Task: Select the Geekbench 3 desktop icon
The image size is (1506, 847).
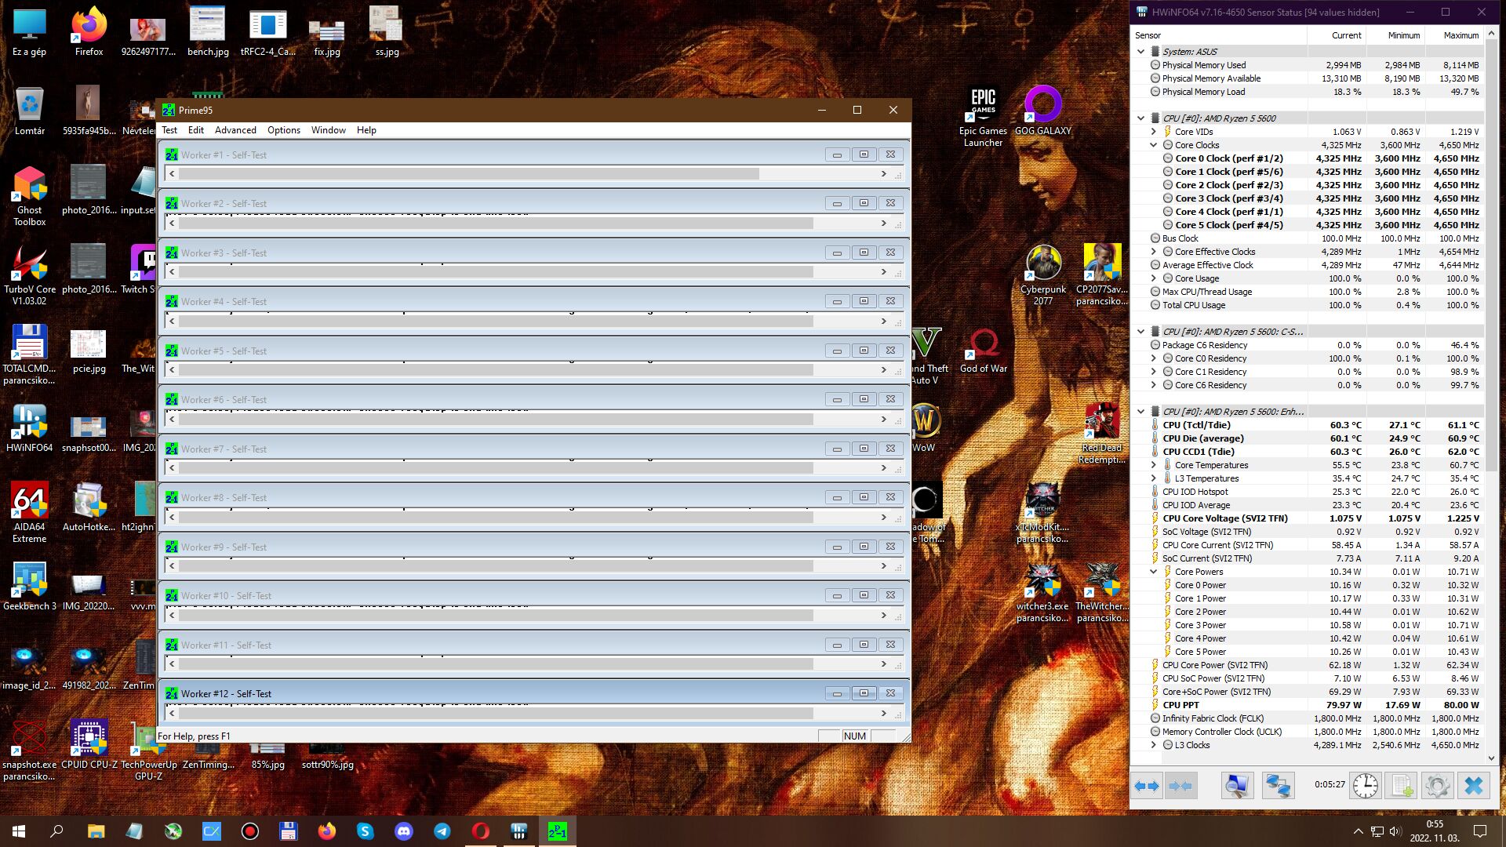Action: [29, 587]
